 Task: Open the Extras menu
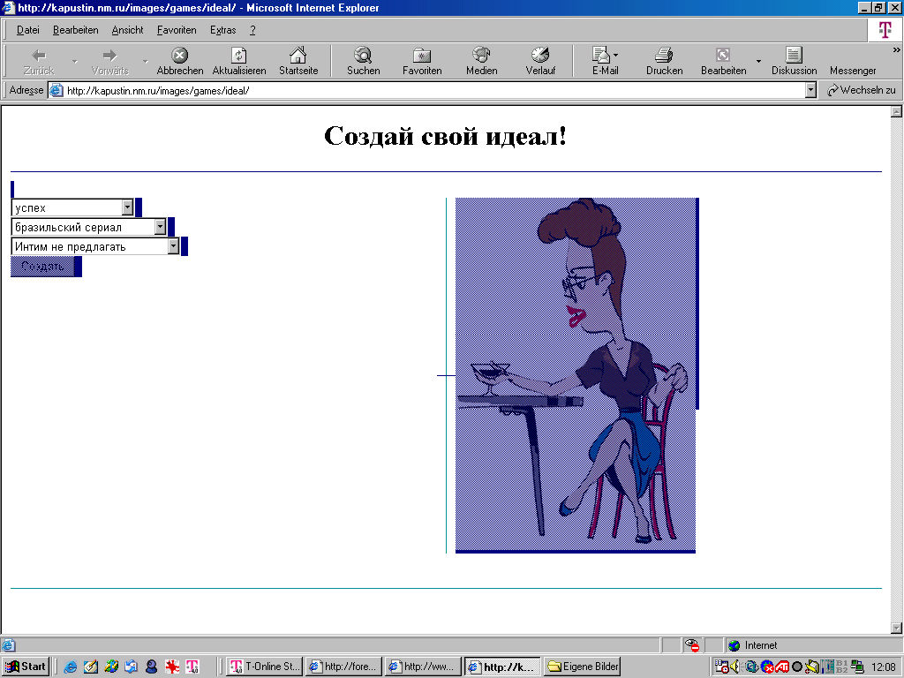pos(222,30)
